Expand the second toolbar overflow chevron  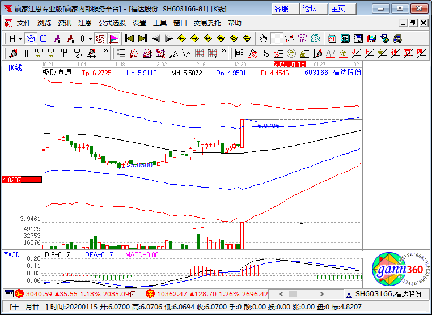tap(224, 51)
